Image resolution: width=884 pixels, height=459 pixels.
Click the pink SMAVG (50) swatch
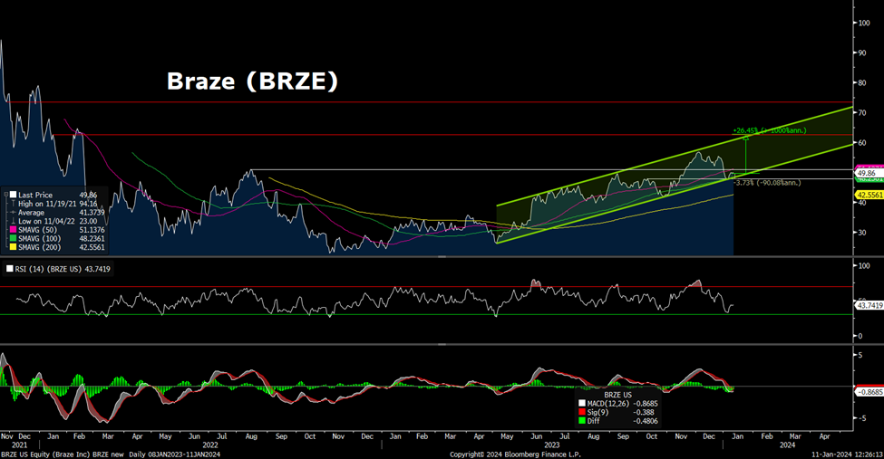click(13, 230)
